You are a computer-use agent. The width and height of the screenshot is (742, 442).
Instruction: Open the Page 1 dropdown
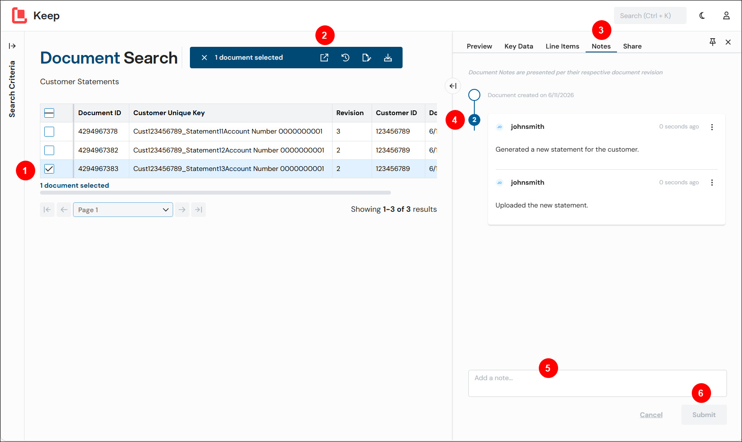click(123, 210)
